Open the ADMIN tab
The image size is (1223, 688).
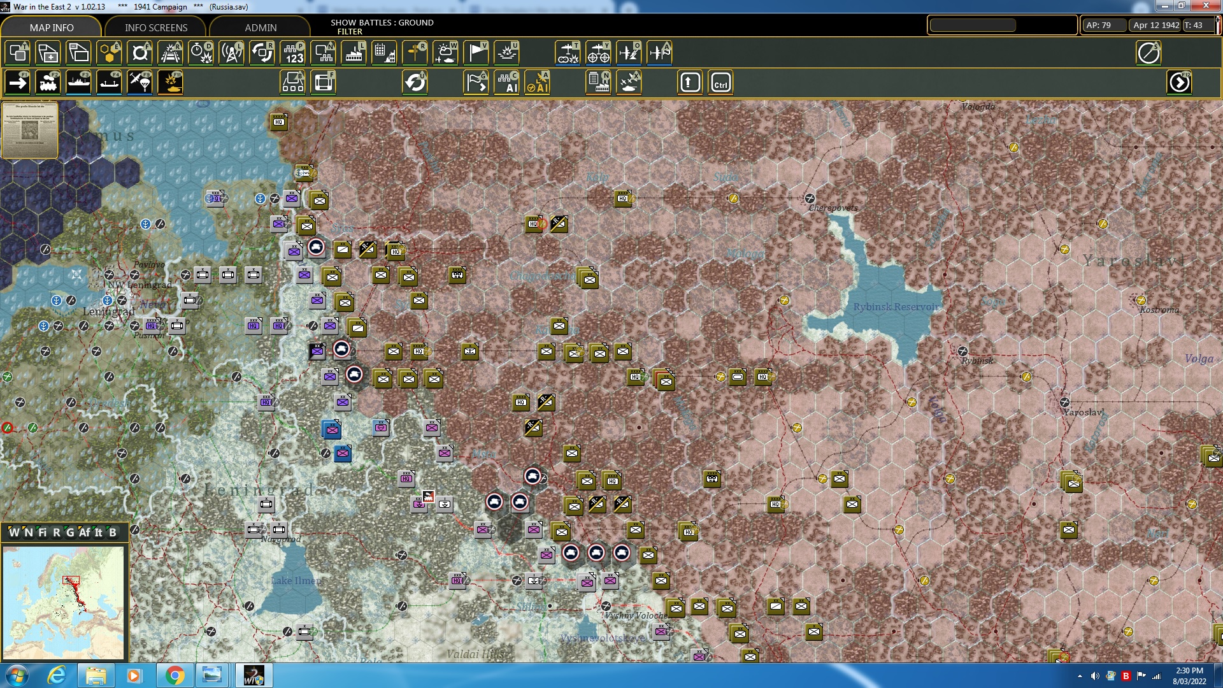(261, 27)
